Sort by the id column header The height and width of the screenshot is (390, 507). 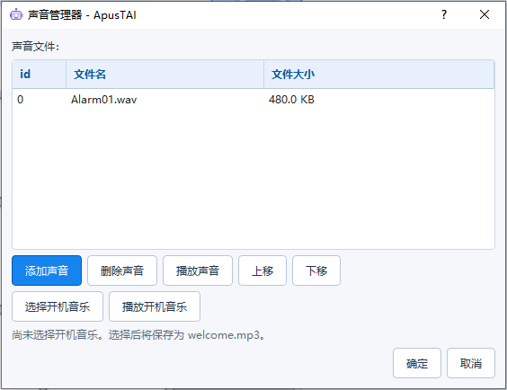click(40, 74)
